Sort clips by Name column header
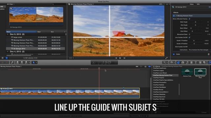This screenshot has width=211, height=118. [x=21, y=32]
